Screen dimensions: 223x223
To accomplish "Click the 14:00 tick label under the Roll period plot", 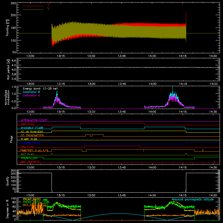I will [152, 84].
